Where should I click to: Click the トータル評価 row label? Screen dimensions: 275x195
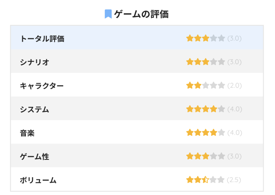(42, 39)
